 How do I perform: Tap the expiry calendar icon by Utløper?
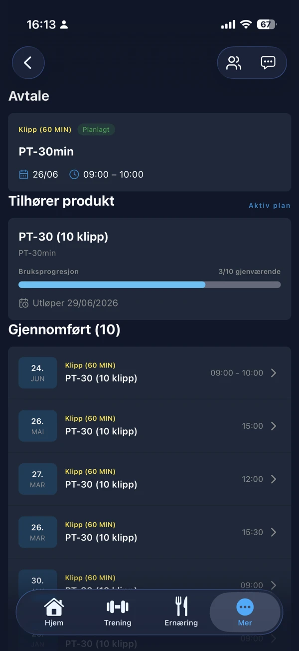pos(23,303)
